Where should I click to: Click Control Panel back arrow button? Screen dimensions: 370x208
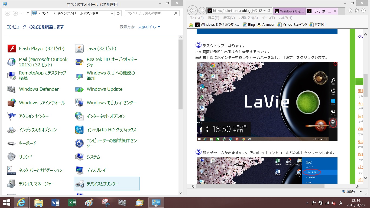click(8, 13)
